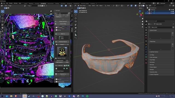Open the TexTools Size preset dropdown
Image resolution: width=175 pixels, height=98 pixels.
[x=63, y=13]
